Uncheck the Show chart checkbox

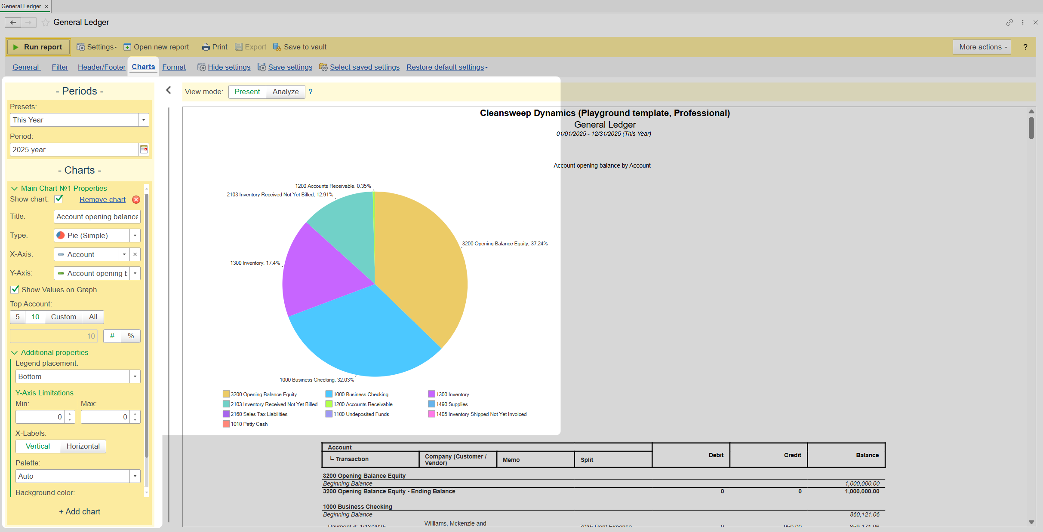coord(59,199)
